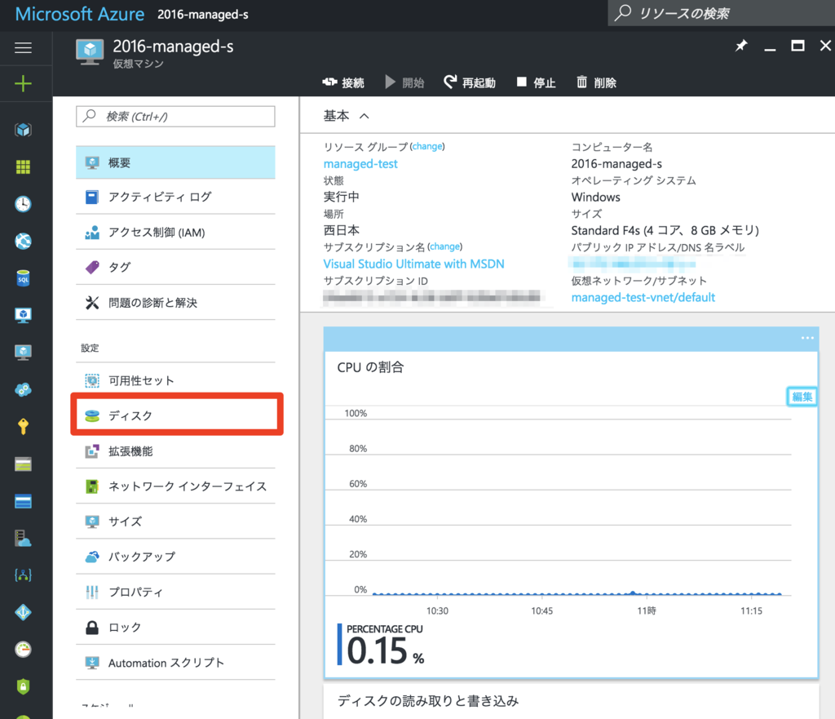Stop the VM using 停止 button
Viewport: 835px width, 719px height.
(x=536, y=82)
